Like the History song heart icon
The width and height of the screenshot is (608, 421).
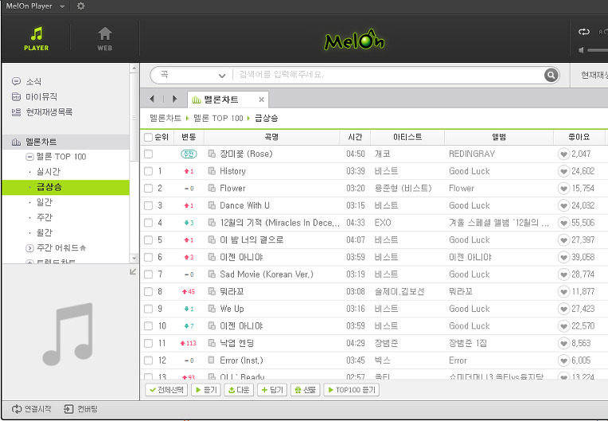pos(563,171)
